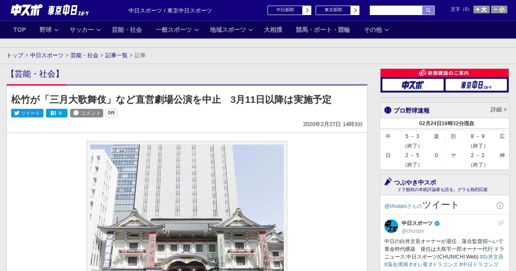
Task: Share article with ツイート button
Action: (27, 113)
